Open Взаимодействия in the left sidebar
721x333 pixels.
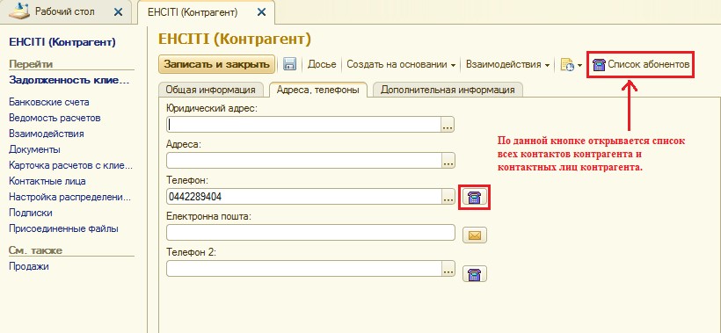(x=47, y=134)
